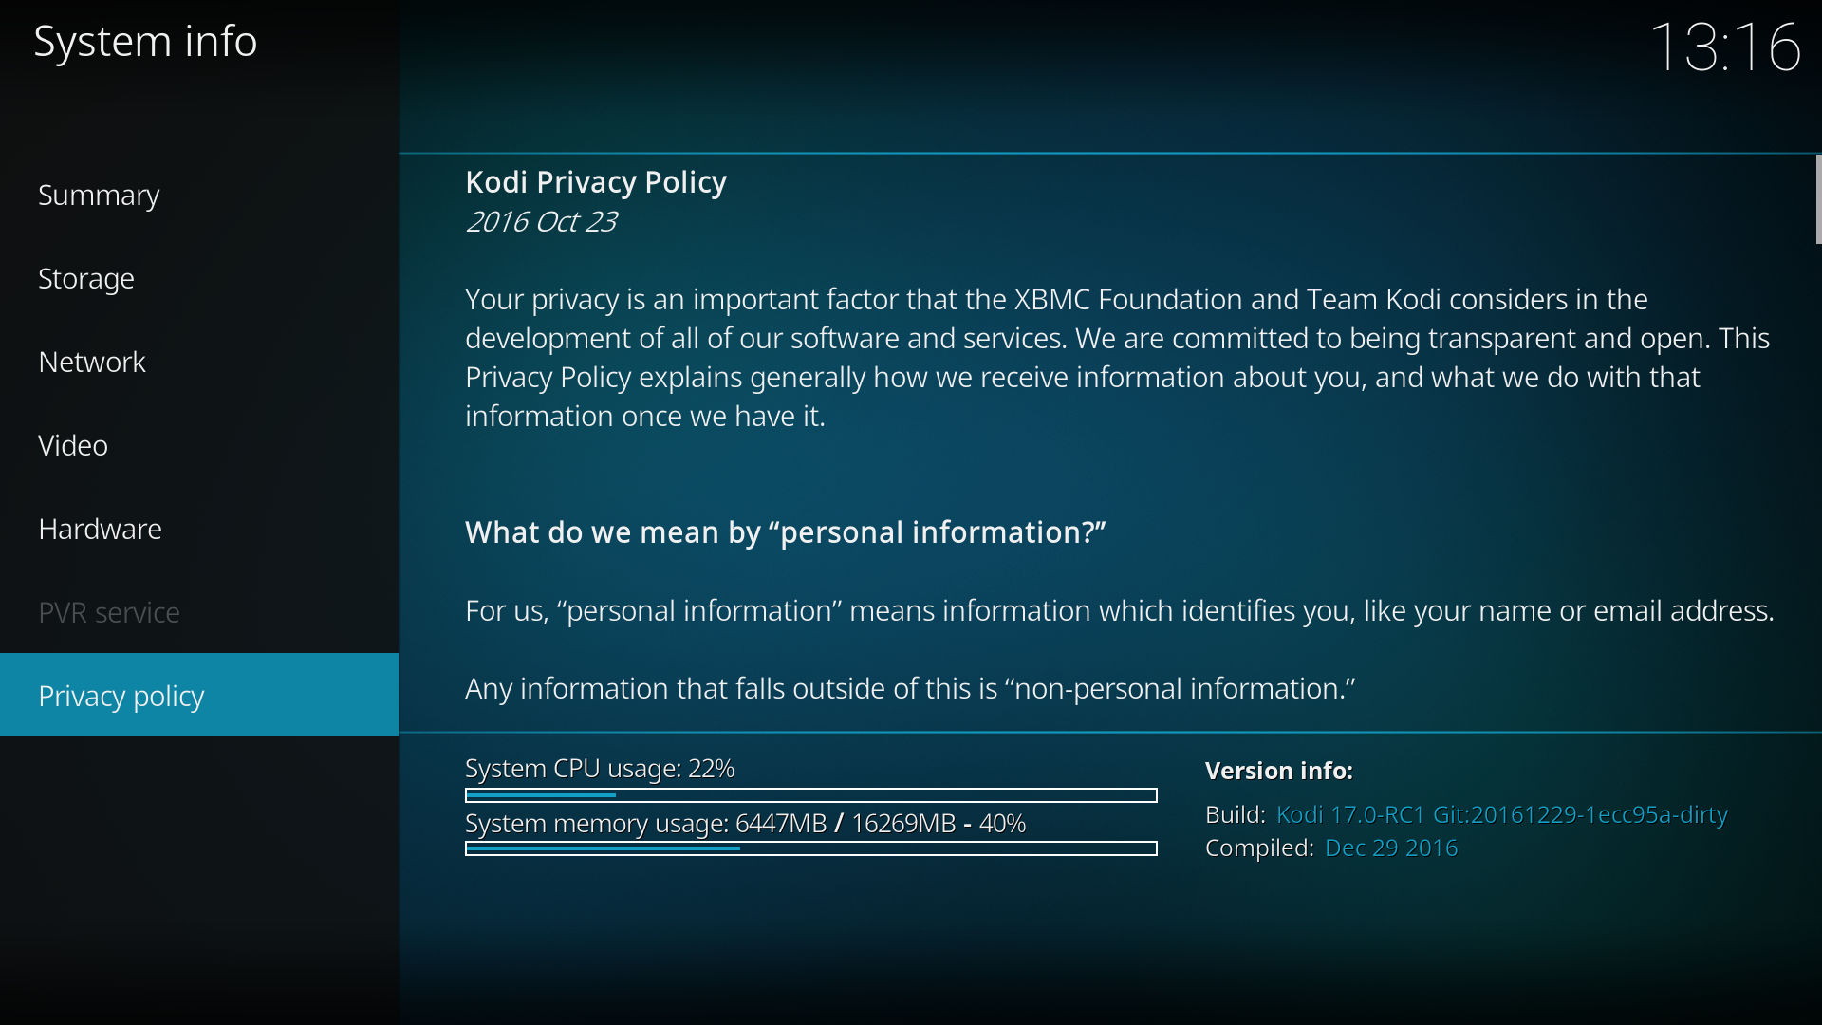1822x1025 pixels.
Task: Click the System CPU usage text label
Action: pyautogui.click(x=600, y=769)
